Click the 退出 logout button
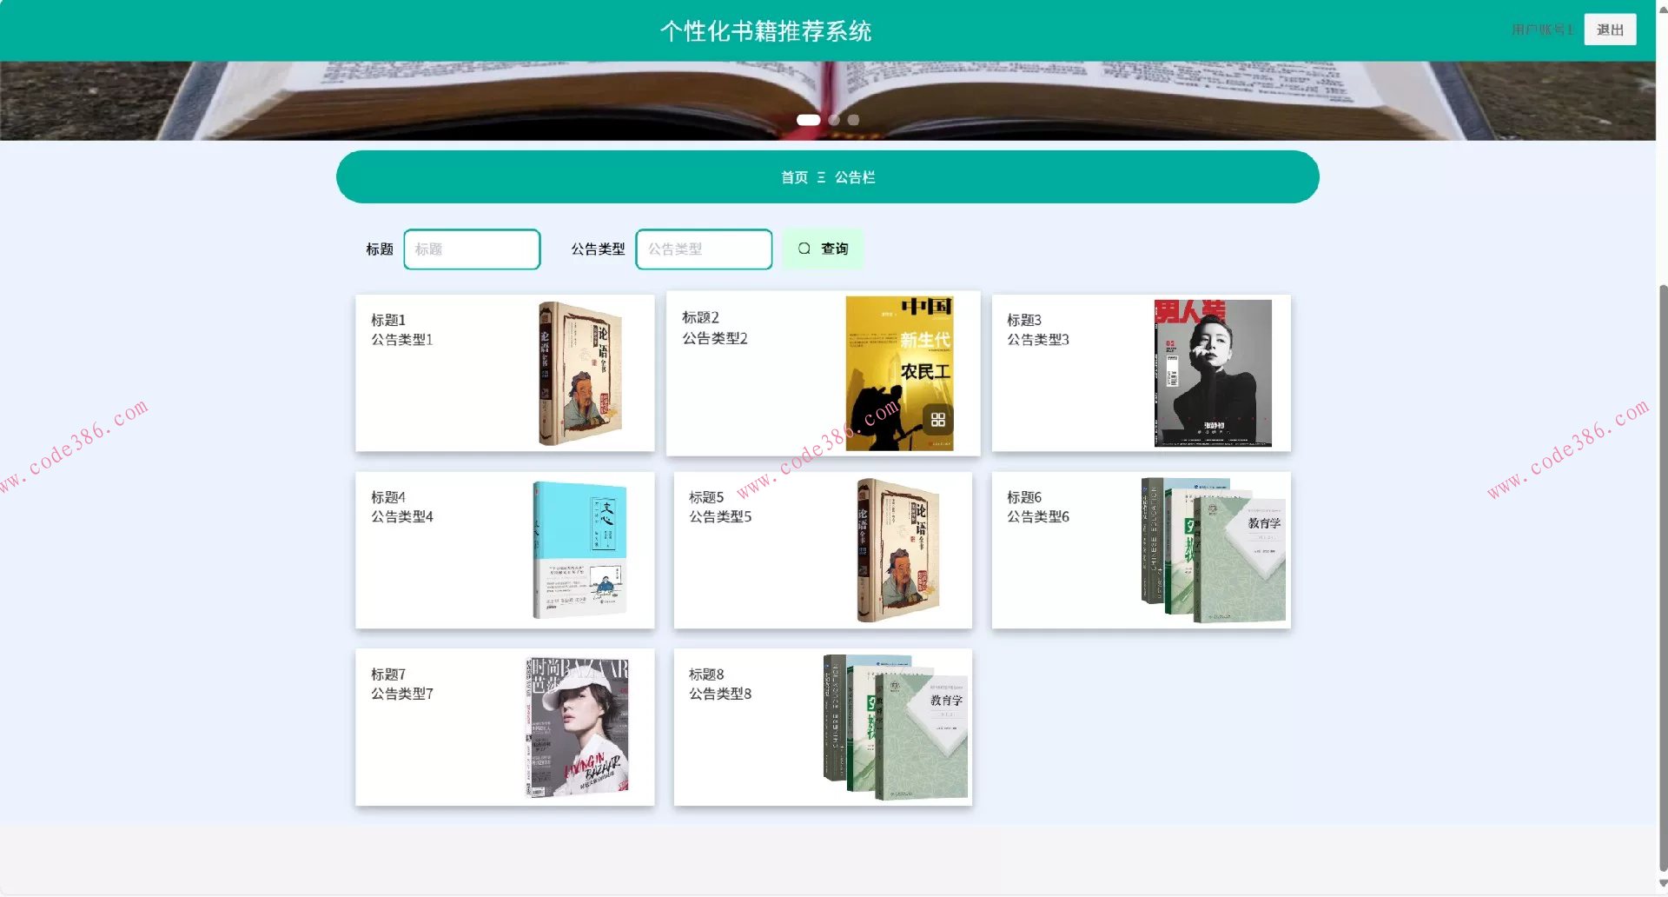 (1609, 30)
